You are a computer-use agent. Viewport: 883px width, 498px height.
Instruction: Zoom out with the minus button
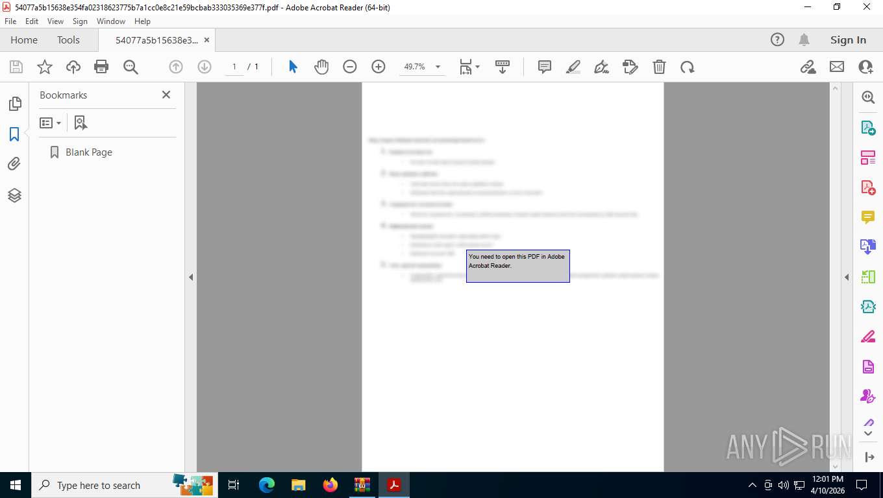tap(350, 67)
